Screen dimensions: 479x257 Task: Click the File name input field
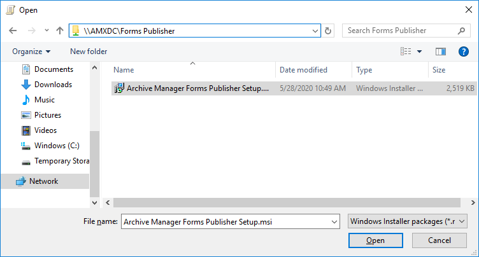(225, 221)
